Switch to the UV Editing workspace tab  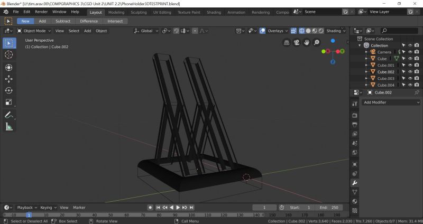162,12
